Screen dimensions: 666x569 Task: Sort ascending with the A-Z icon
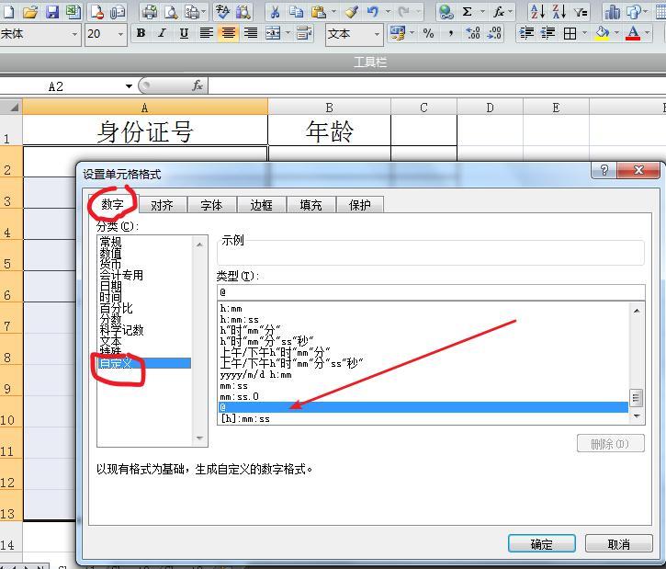tap(537, 11)
